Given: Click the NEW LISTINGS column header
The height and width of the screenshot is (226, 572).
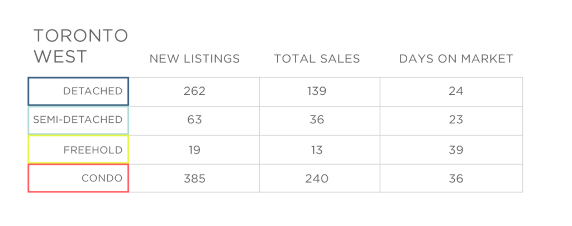Looking at the screenshot, I should 194,59.
